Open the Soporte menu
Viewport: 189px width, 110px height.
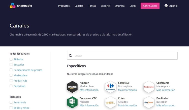point(105,6)
